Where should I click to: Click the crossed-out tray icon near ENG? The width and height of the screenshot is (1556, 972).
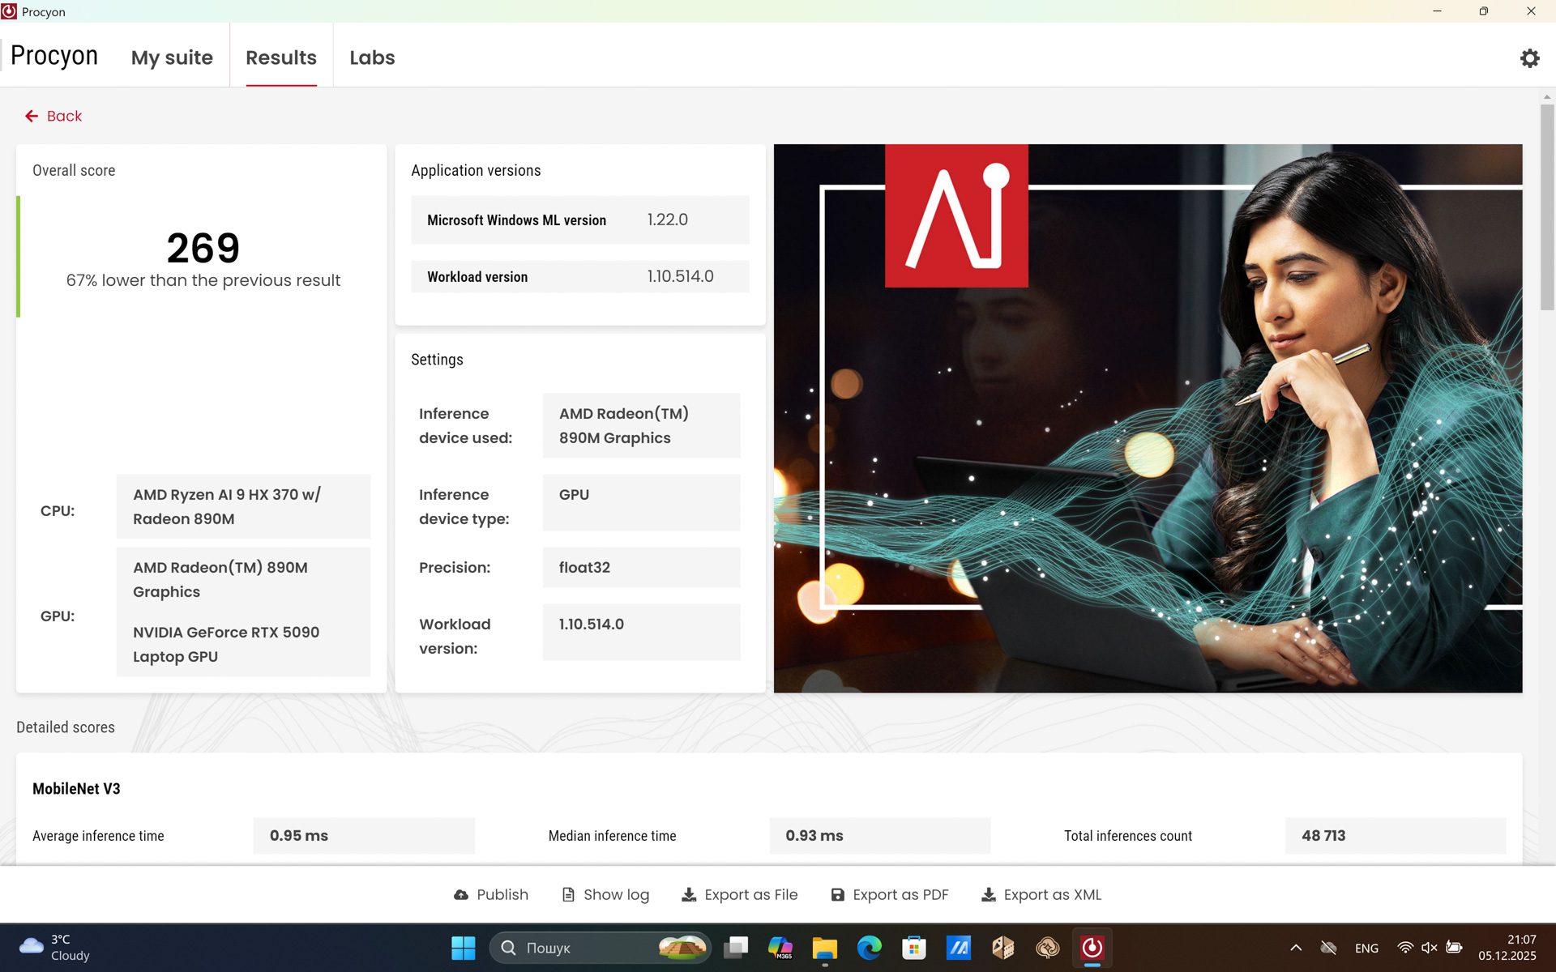pyautogui.click(x=1328, y=948)
